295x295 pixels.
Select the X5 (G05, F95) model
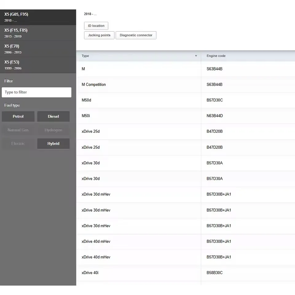click(38, 17)
